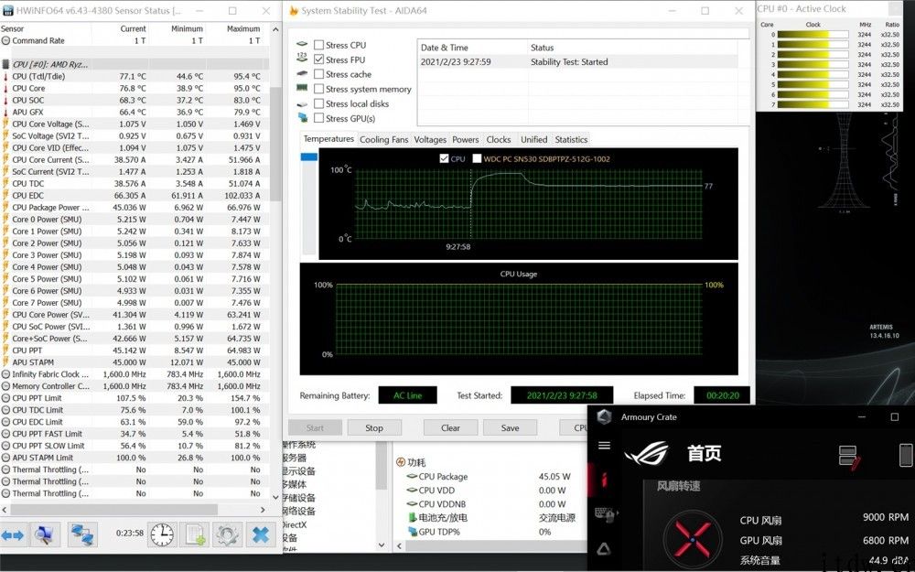Click the CPU PPT Limit sensor row
The width and height of the screenshot is (915, 572).
(x=135, y=398)
